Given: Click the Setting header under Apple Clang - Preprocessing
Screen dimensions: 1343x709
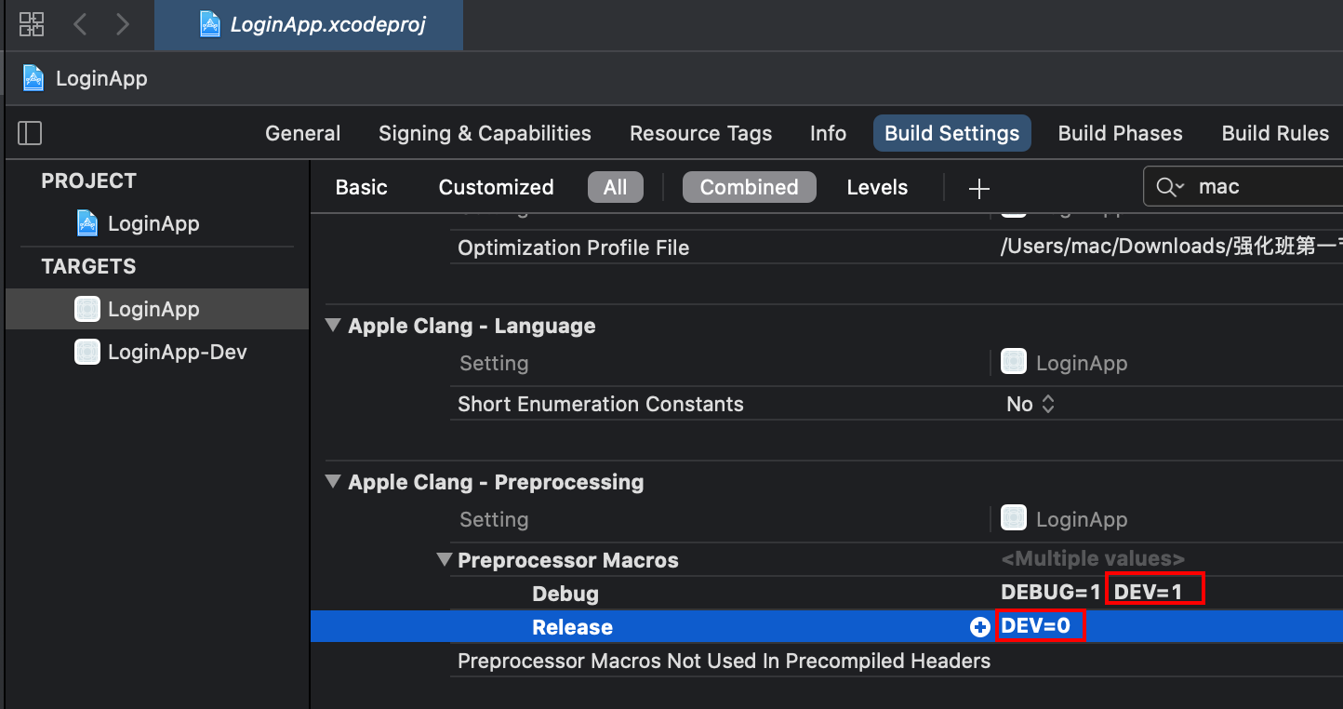Looking at the screenshot, I should [x=494, y=519].
